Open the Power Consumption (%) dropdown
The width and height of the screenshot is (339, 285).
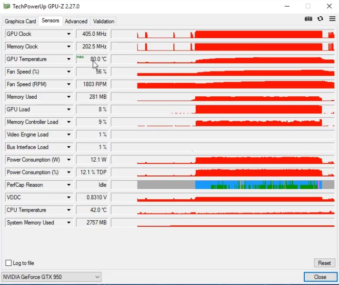coord(69,172)
